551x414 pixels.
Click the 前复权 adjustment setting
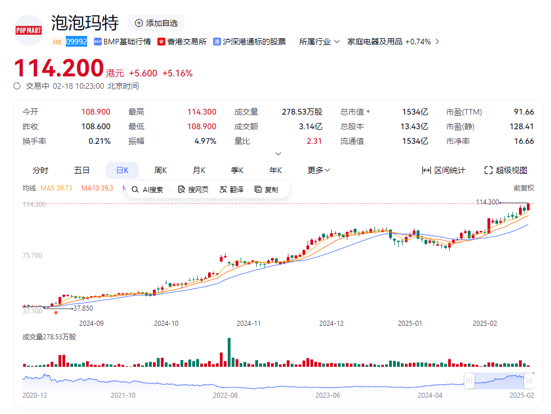[523, 188]
